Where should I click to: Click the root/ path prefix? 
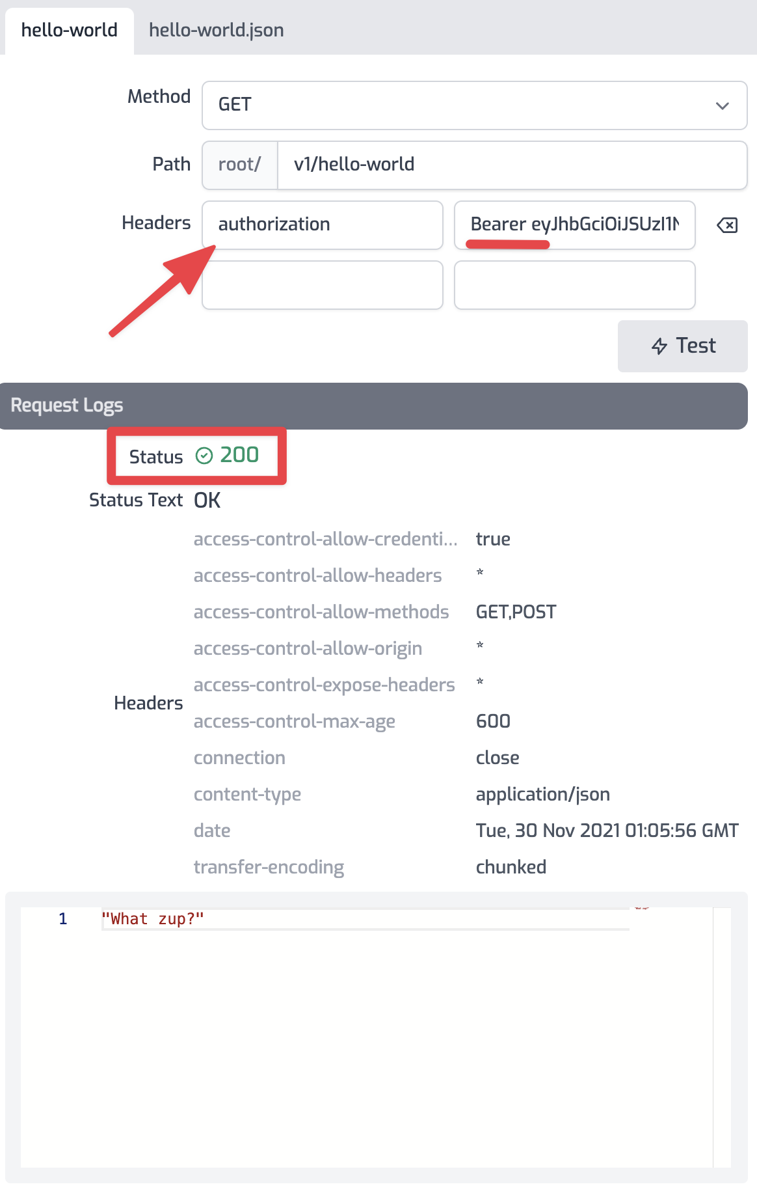239,165
